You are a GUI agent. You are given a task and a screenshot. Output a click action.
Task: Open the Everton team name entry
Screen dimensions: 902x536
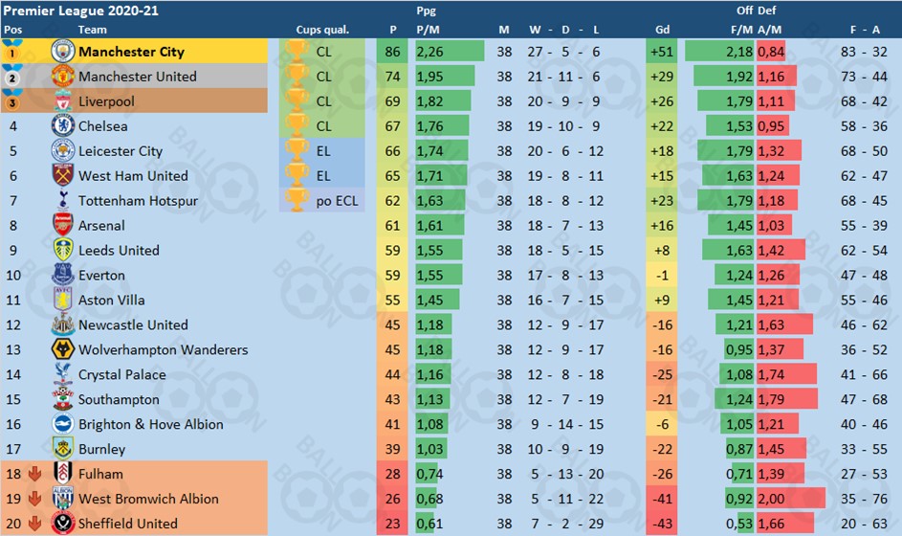[101, 276]
